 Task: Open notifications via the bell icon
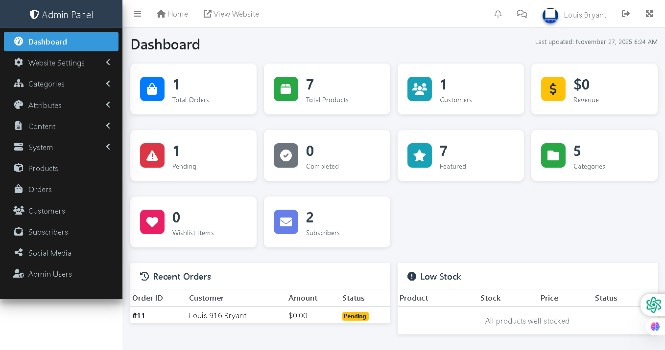498,14
